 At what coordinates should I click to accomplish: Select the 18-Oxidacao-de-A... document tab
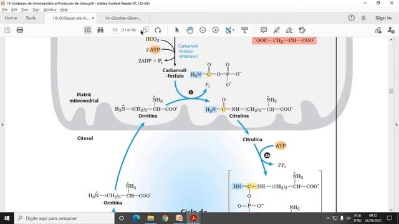[x=70, y=18]
